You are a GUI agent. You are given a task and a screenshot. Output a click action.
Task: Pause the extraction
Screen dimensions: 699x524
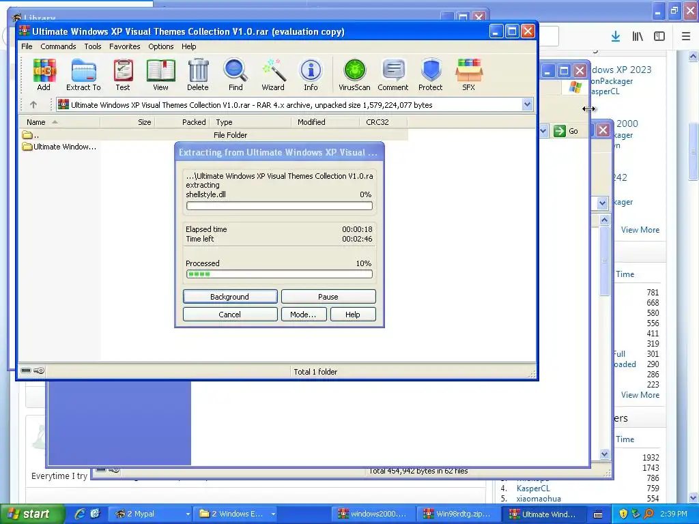(328, 297)
